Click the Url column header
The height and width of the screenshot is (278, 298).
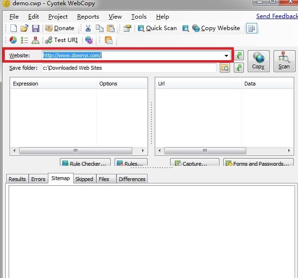click(x=198, y=84)
